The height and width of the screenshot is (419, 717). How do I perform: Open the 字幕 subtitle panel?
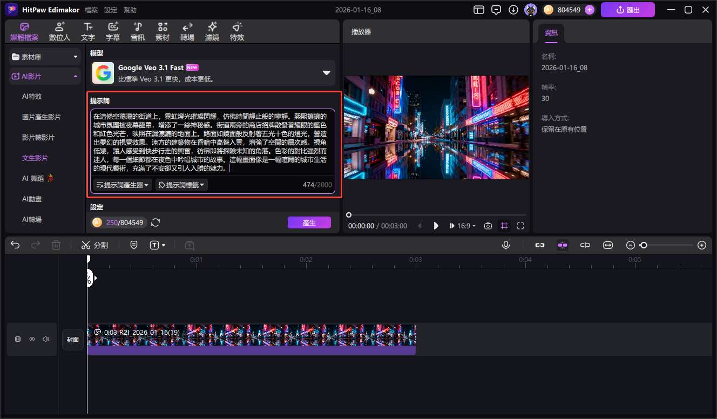pyautogui.click(x=113, y=31)
